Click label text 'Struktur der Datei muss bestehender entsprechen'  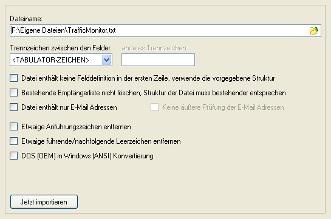(x=214, y=93)
